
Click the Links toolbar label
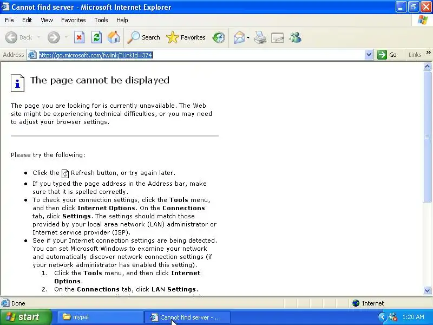click(x=415, y=55)
